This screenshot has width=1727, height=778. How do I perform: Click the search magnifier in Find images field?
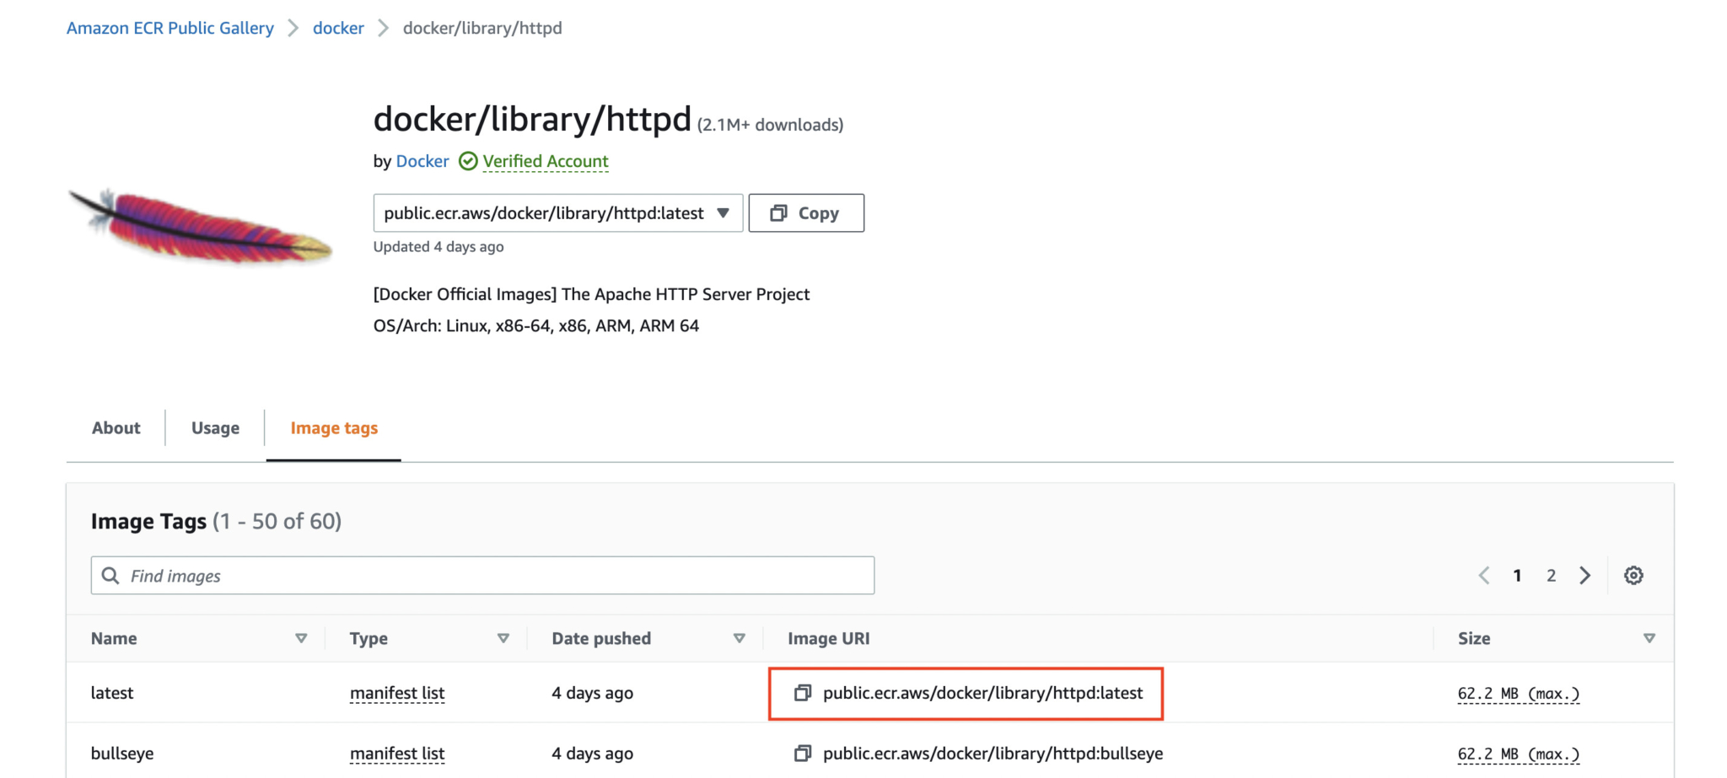tap(110, 575)
